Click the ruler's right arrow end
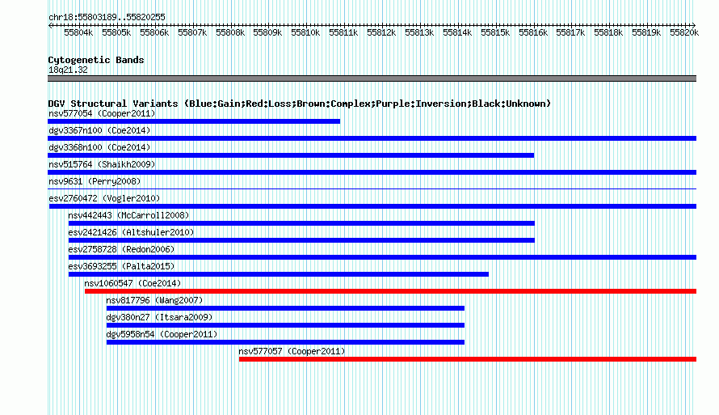The image size is (719, 415). coord(694,25)
